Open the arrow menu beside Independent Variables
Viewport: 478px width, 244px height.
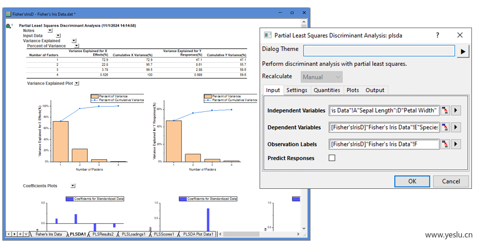pos(456,110)
